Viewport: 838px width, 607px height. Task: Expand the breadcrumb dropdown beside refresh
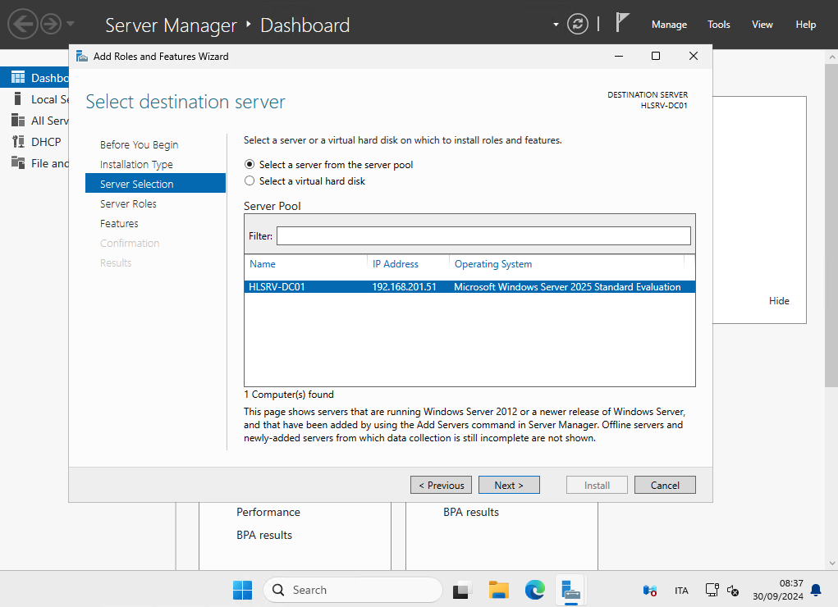pyautogui.click(x=556, y=24)
